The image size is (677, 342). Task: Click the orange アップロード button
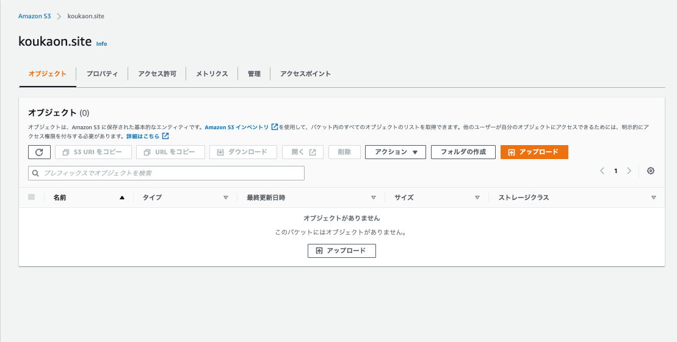point(534,152)
